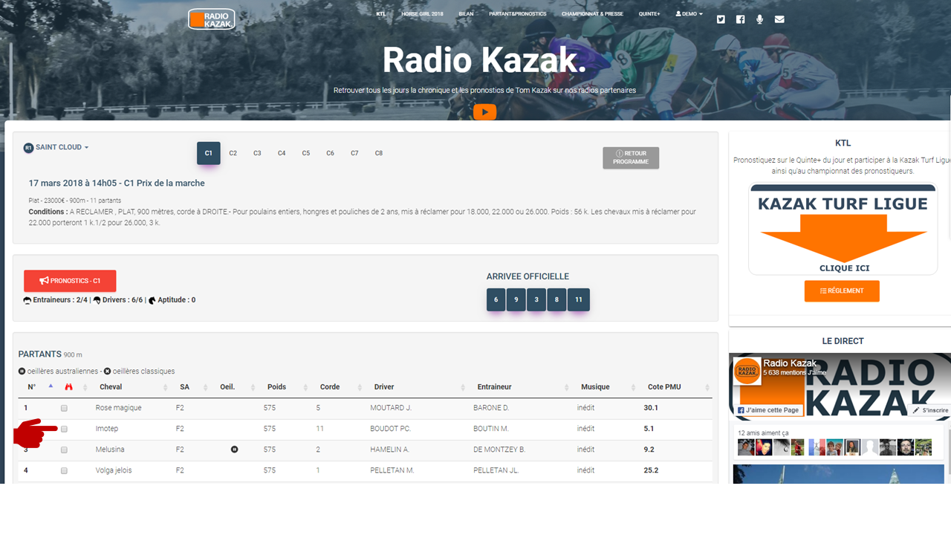Click odds value 30.1

click(651, 408)
